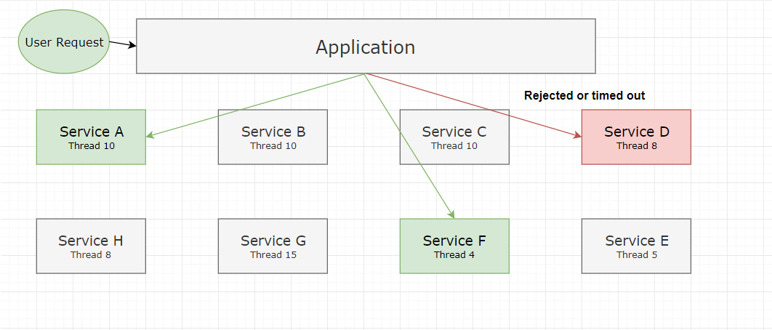772x330 pixels.
Task: Select the User Request ellipse
Action: (64, 42)
